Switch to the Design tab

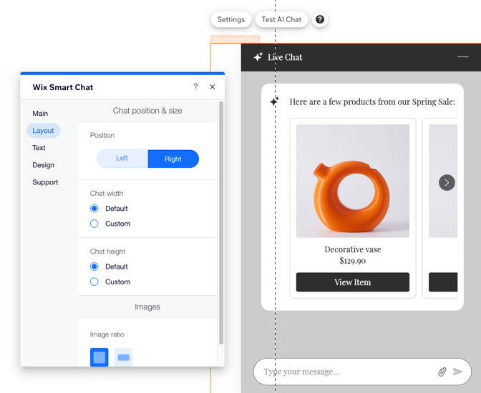pyautogui.click(x=43, y=165)
